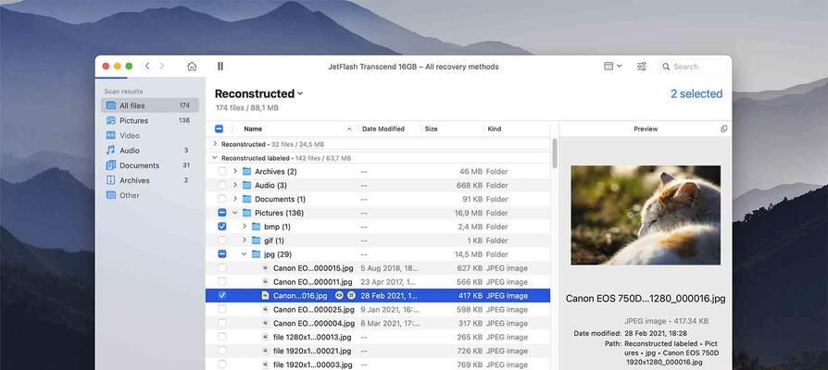Check the Archives (2) folder checkbox
This screenshot has width=828, height=370.
coord(221,171)
